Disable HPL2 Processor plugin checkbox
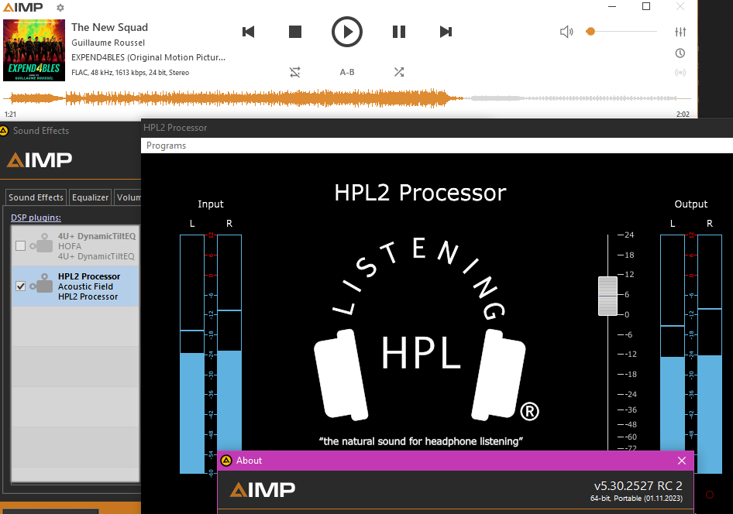The height and width of the screenshot is (514, 733). 21,286
